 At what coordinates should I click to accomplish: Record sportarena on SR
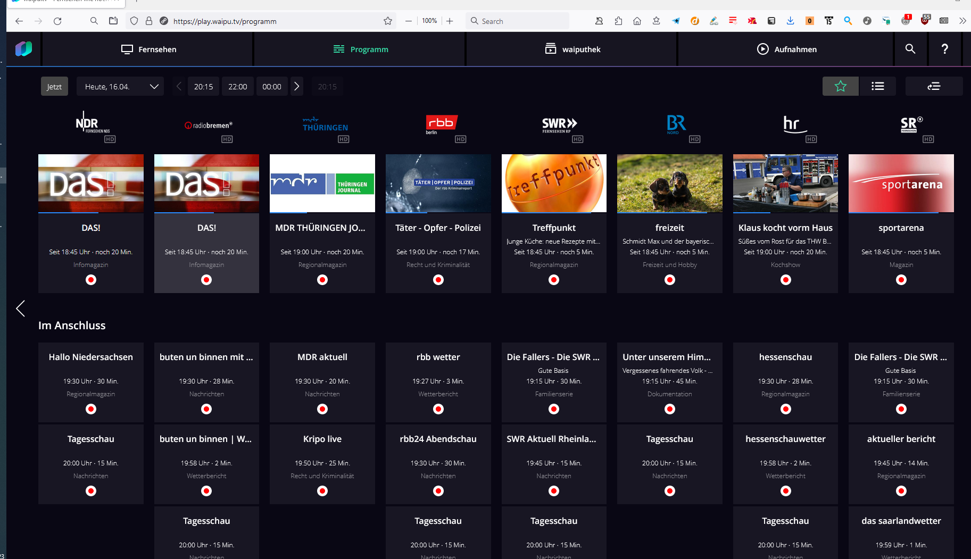click(901, 280)
